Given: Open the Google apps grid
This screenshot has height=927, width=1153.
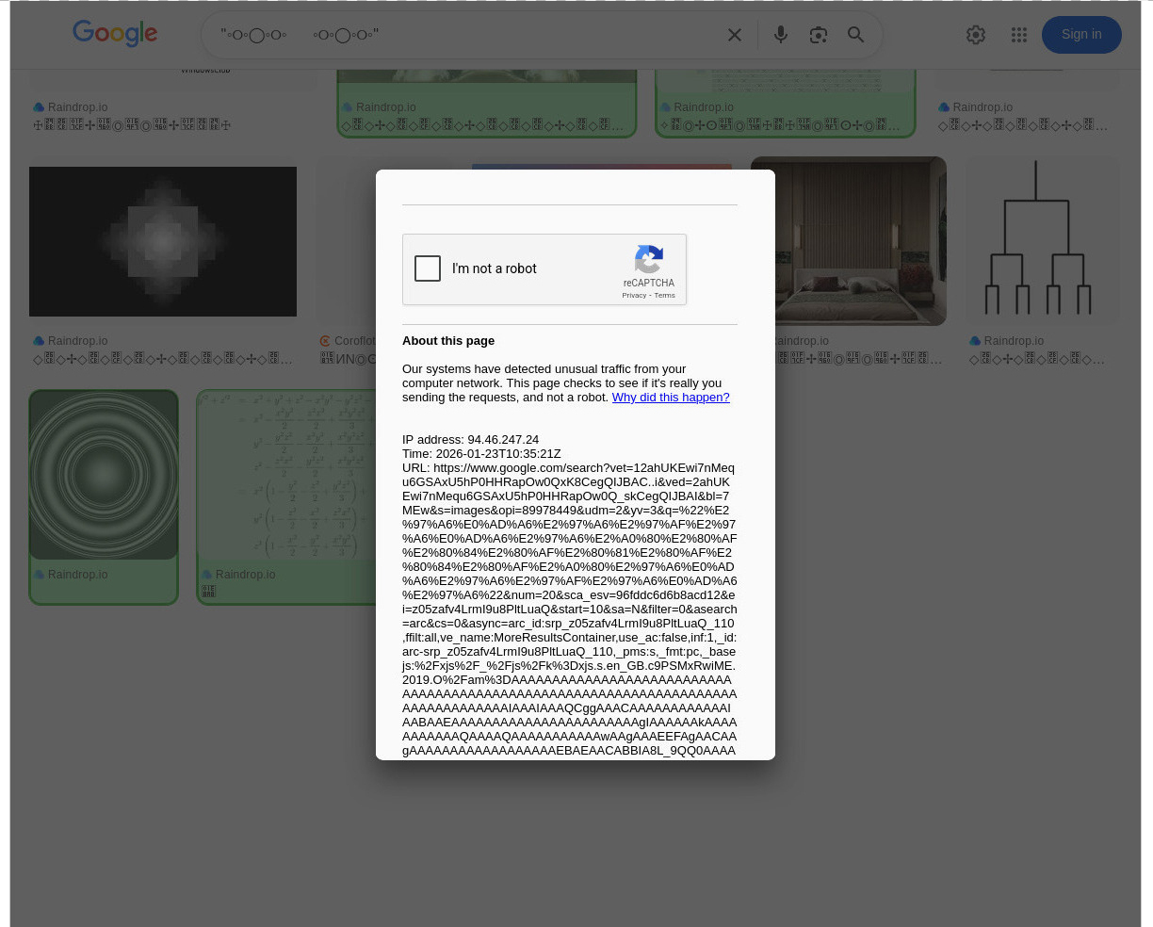Looking at the screenshot, I should (1019, 35).
